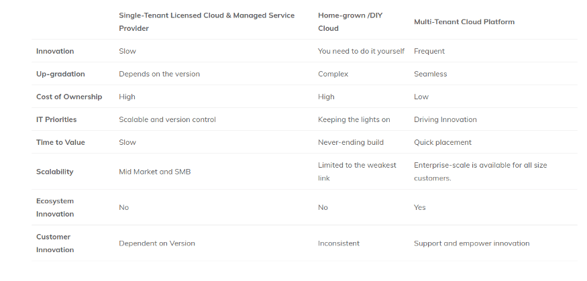This screenshot has width=587, height=281.
Task: Click the Ecosystem Innovation row label
Action: 55,207
